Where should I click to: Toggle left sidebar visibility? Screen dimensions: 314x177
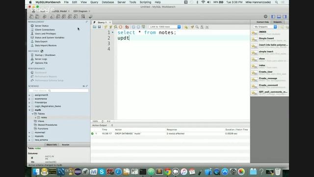pos(273,17)
